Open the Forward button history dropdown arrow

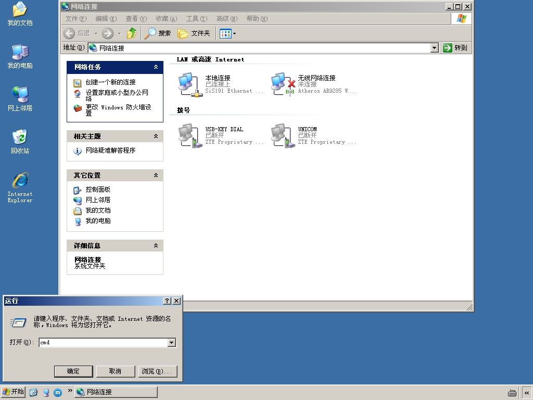[x=119, y=33]
